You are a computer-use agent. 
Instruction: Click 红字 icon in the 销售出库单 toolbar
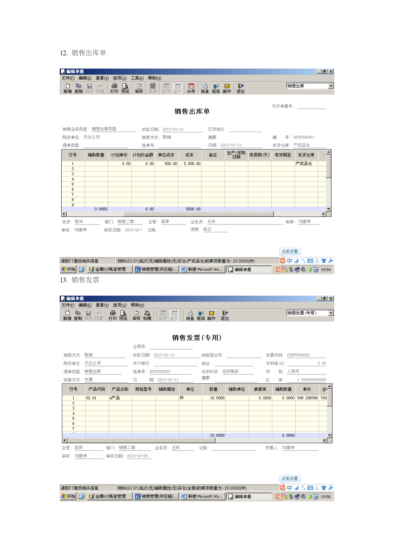166,88
